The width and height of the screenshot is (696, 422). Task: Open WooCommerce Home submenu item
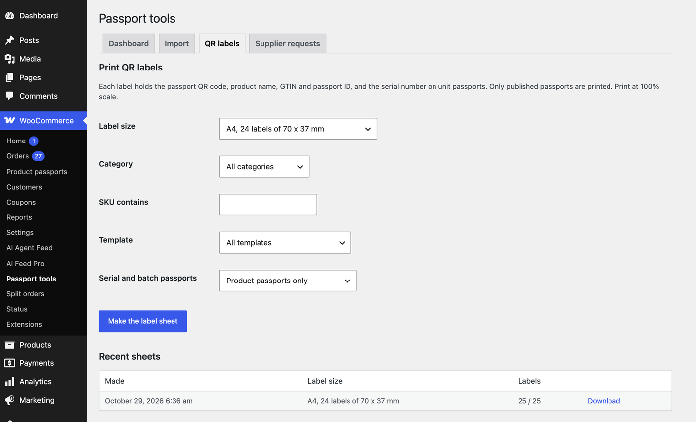pos(16,141)
